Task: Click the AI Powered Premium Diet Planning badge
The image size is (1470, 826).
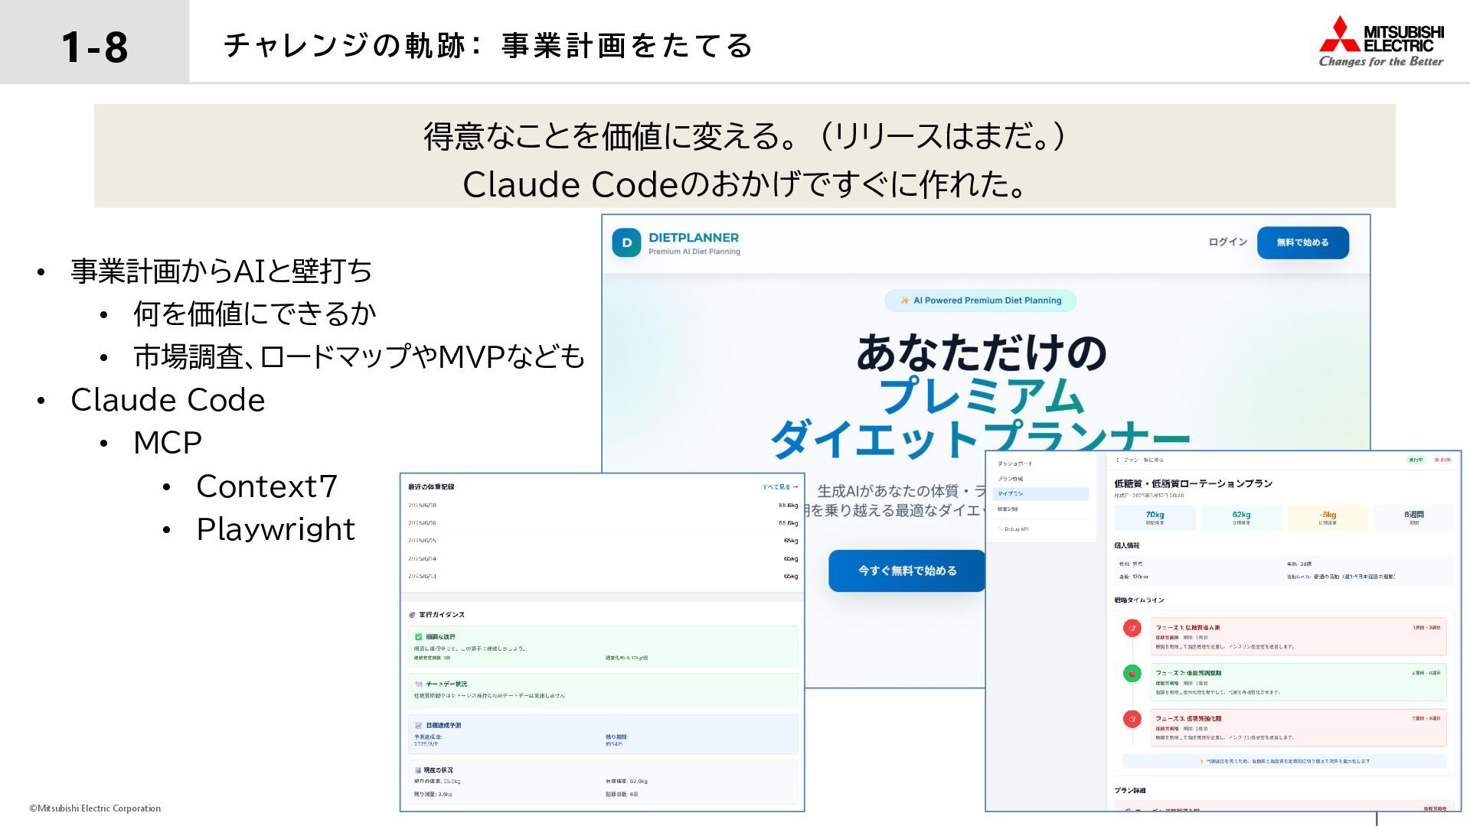Action: point(981,301)
